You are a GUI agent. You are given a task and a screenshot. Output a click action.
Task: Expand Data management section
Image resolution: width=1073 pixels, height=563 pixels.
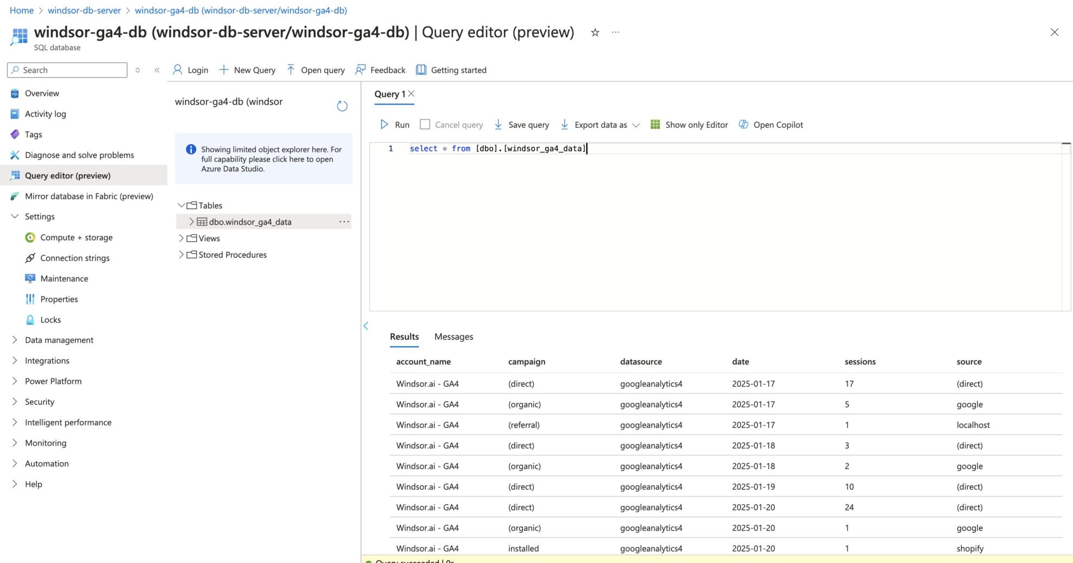pyautogui.click(x=15, y=340)
